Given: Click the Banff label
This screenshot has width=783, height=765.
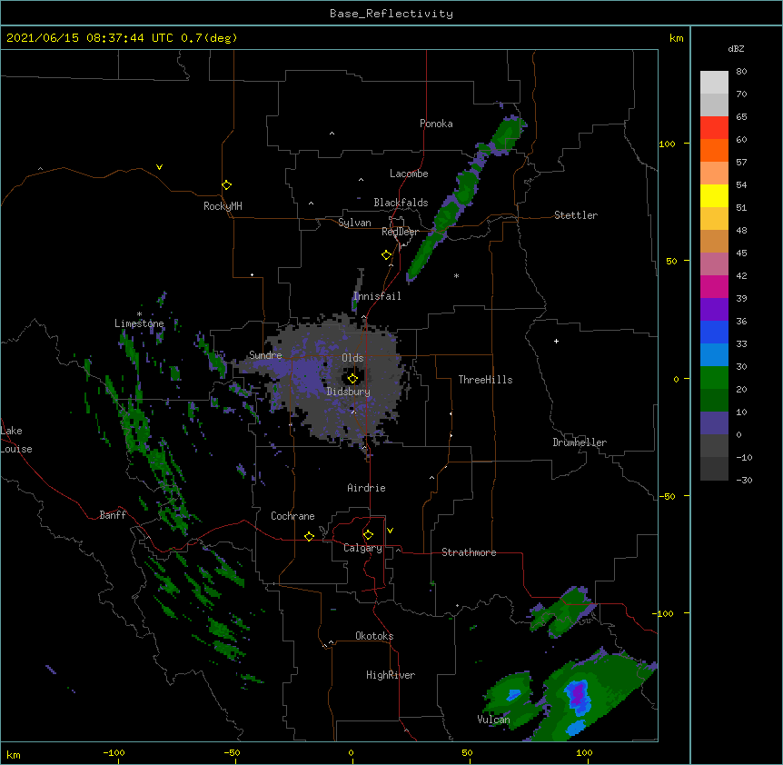Looking at the screenshot, I should (x=113, y=515).
